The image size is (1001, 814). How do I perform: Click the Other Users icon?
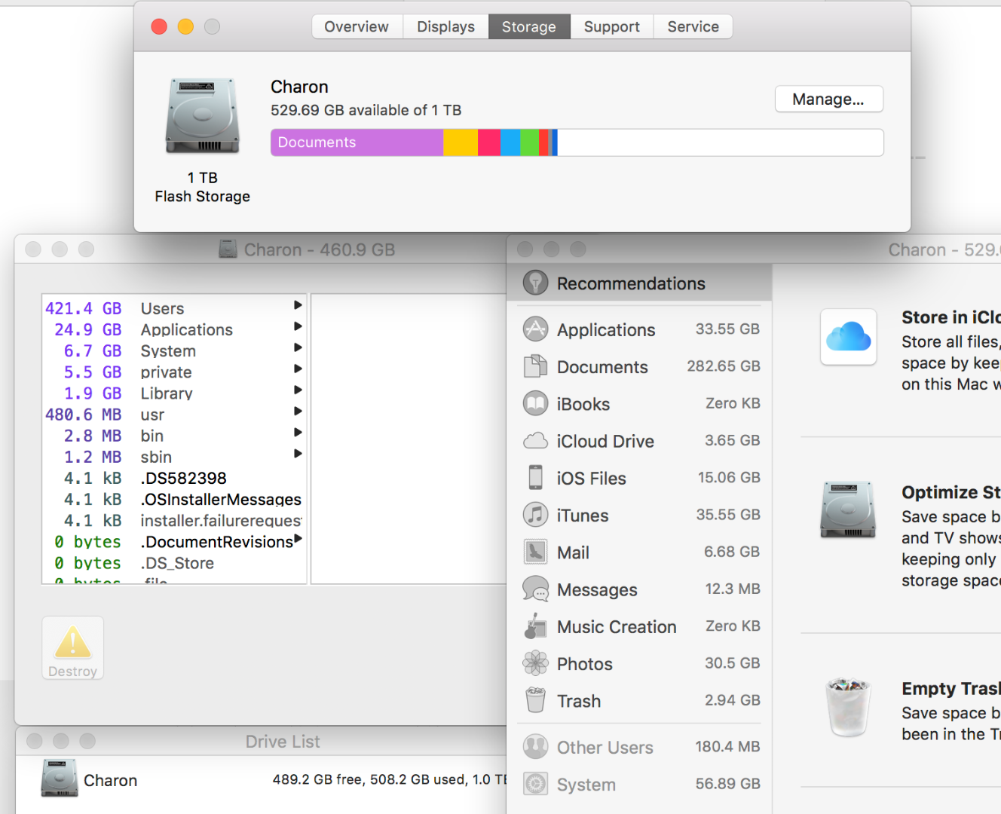pyautogui.click(x=535, y=747)
